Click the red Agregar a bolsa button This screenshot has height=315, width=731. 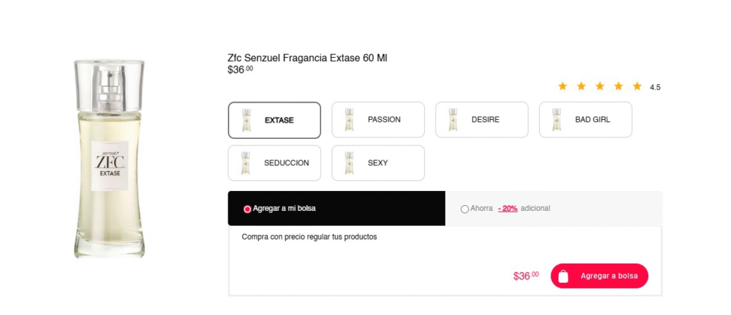(x=599, y=276)
